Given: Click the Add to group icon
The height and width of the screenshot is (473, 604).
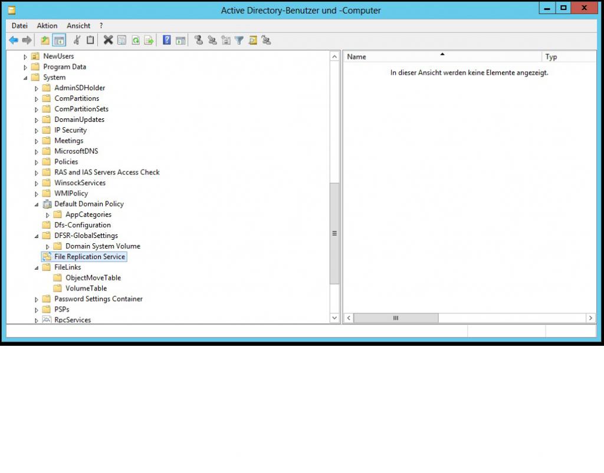Looking at the screenshot, I should [266, 40].
